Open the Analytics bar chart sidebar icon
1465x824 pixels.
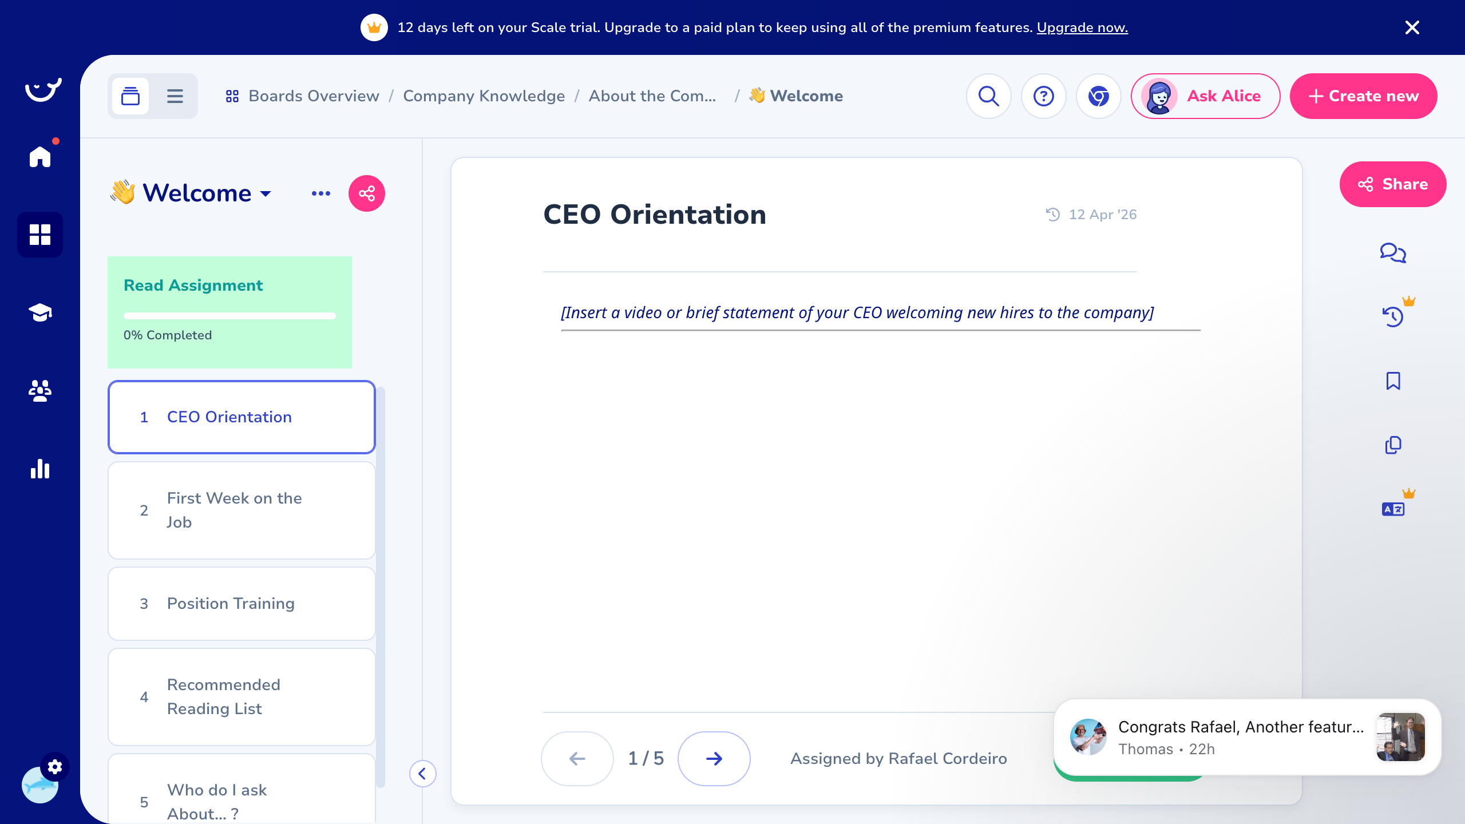[x=40, y=469]
